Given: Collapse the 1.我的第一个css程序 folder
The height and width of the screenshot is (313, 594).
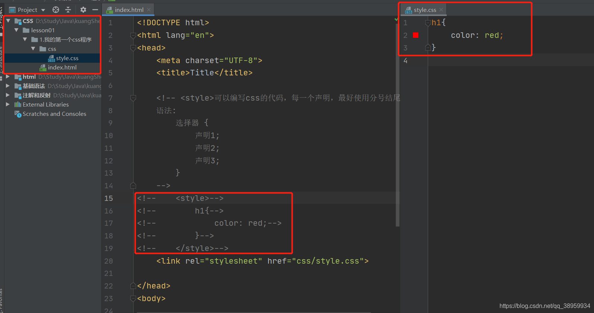Looking at the screenshot, I should tap(25, 40).
